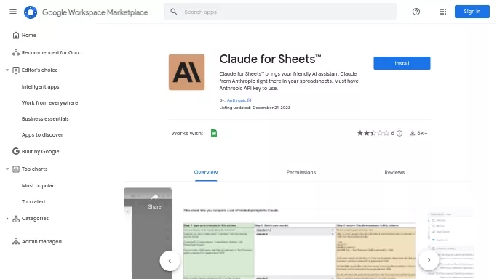Click the Google Sheets works-with icon

tap(214, 133)
